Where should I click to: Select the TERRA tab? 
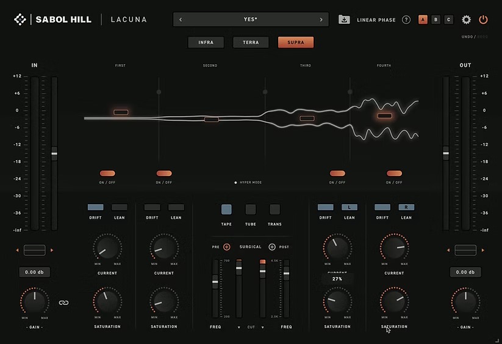tap(251, 42)
